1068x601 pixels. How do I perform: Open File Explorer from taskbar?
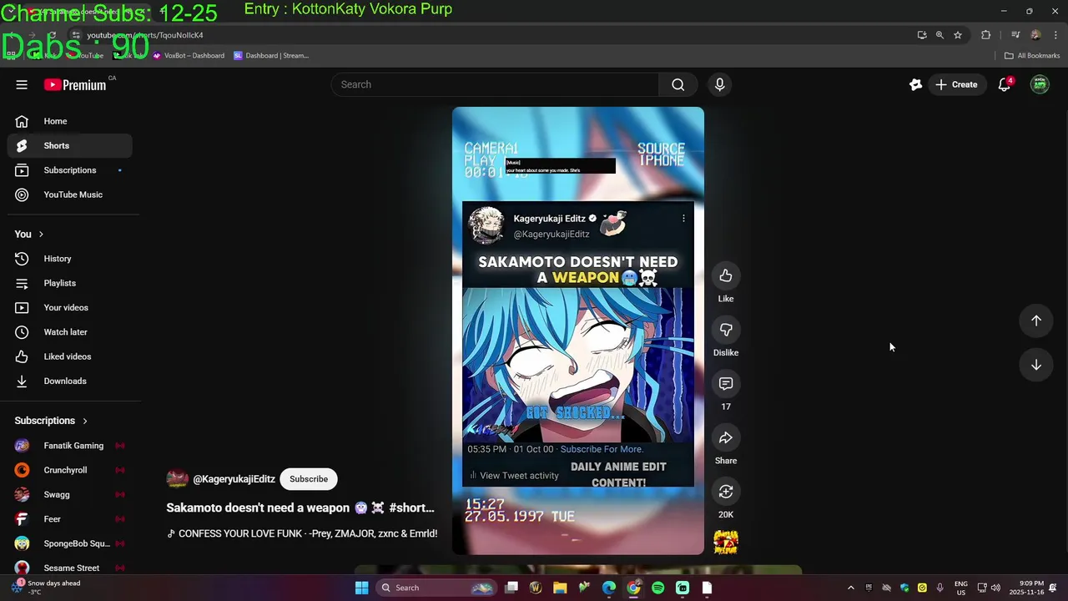(560, 588)
